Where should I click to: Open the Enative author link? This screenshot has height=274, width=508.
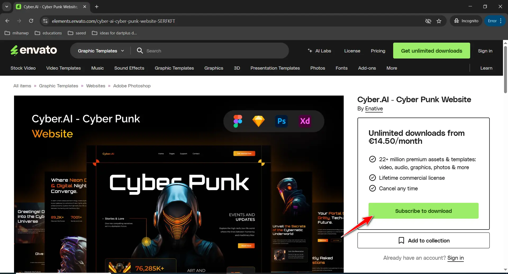(374, 109)
